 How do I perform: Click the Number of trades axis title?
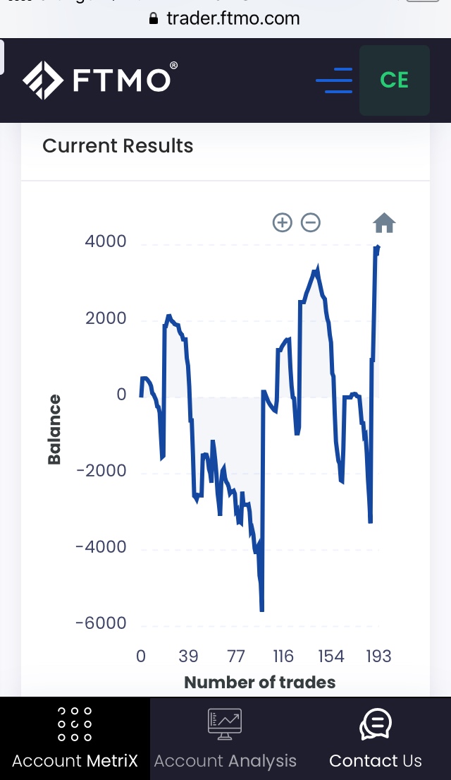(259, 683)
